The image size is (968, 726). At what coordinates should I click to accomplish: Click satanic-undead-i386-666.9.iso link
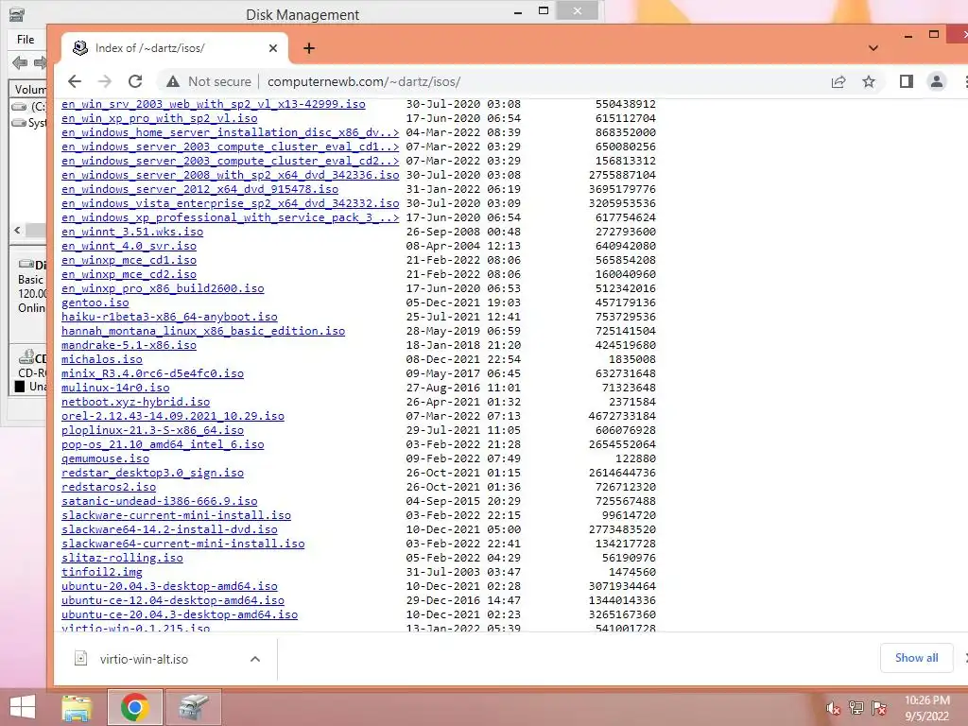[159, 501]
